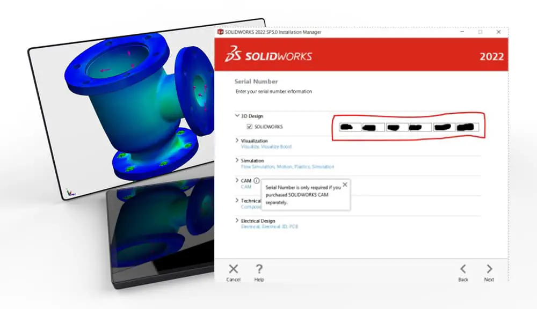Click the blue CAM product link
The image size is (537, 309).
coord(246,187)
